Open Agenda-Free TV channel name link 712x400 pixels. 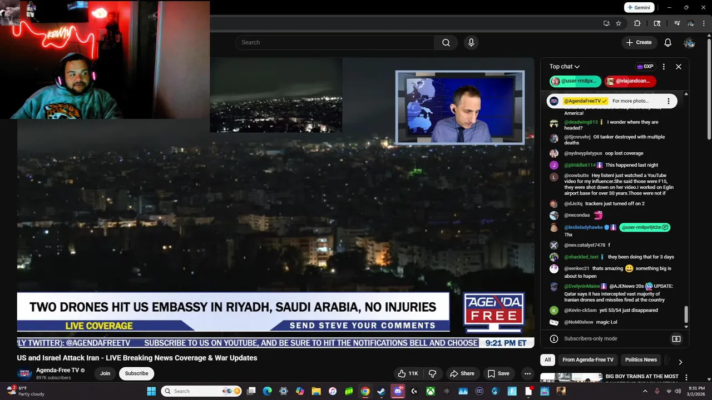click(58, 371)
